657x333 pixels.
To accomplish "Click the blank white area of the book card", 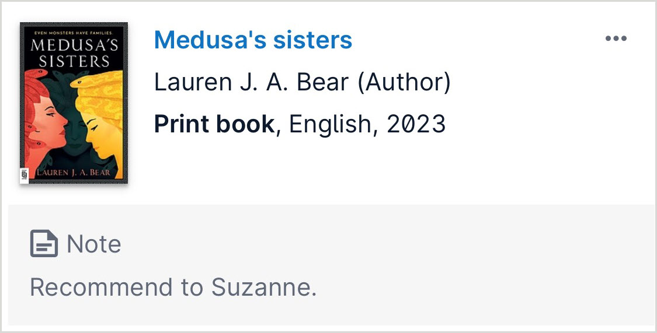I will coord(496,163).
